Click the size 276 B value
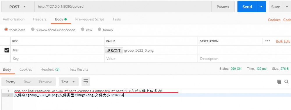This screenshot has height=110, width=291. pyautogui.click(x=285, y=69)
